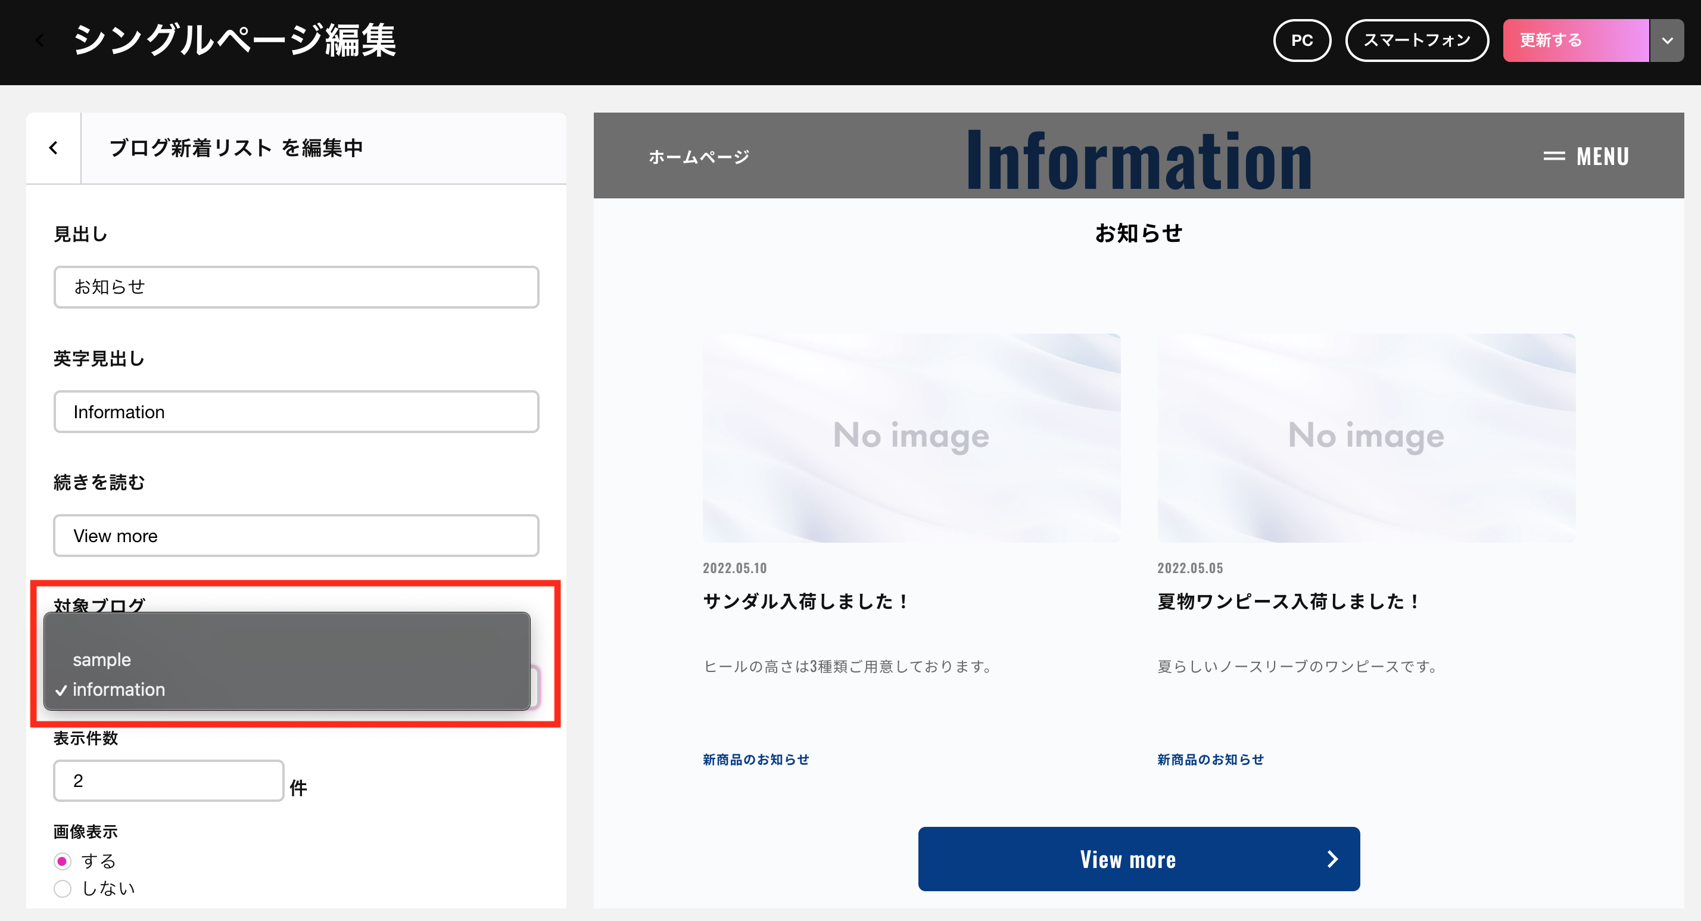Click the arrow on the View more button
Viewport: 1701px width, 921px height.
tap(1332, 859)
